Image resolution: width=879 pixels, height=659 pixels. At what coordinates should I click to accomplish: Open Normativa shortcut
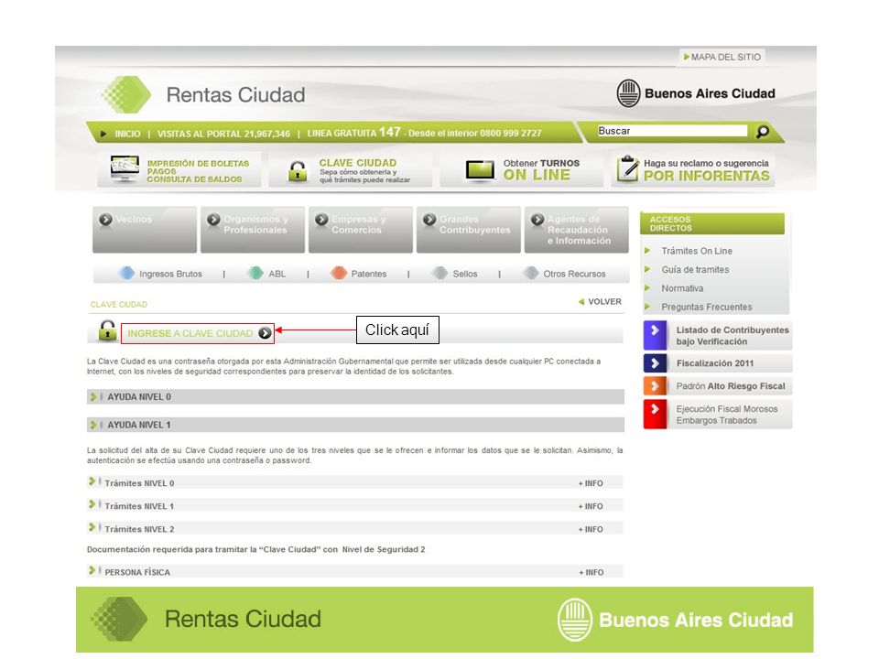coord(682,288)
